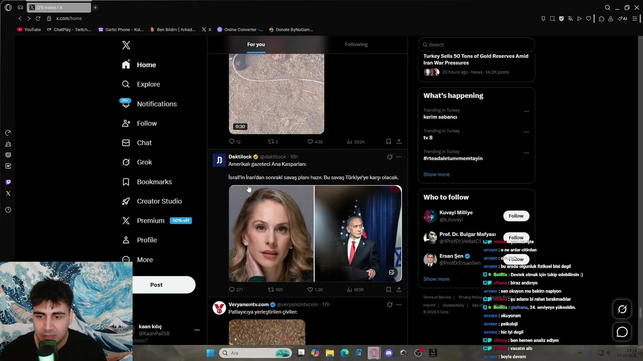
Task: Open Turkey Sells 50 Tons of Gold news
Action: 476,59
